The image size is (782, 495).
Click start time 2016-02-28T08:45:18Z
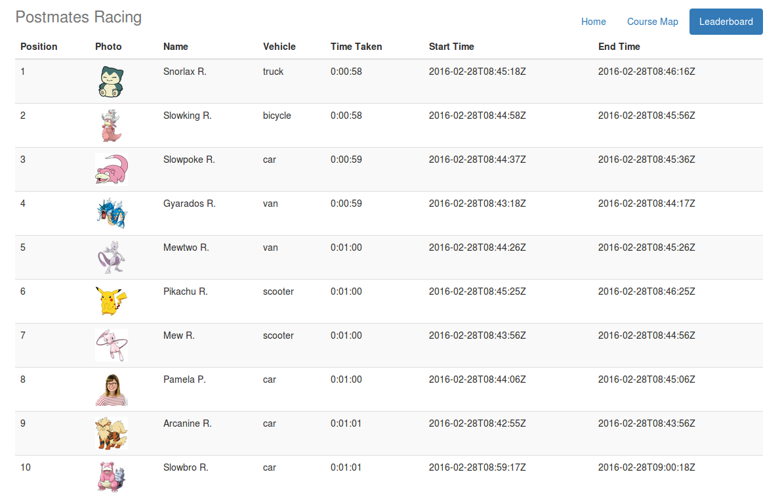(x=478, y=72)
